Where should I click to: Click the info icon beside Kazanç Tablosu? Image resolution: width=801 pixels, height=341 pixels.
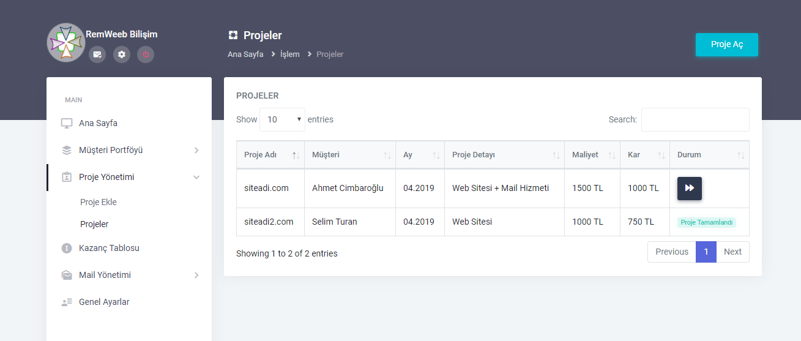67,248
